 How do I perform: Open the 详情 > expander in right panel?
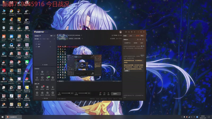[x=142, y=36]
